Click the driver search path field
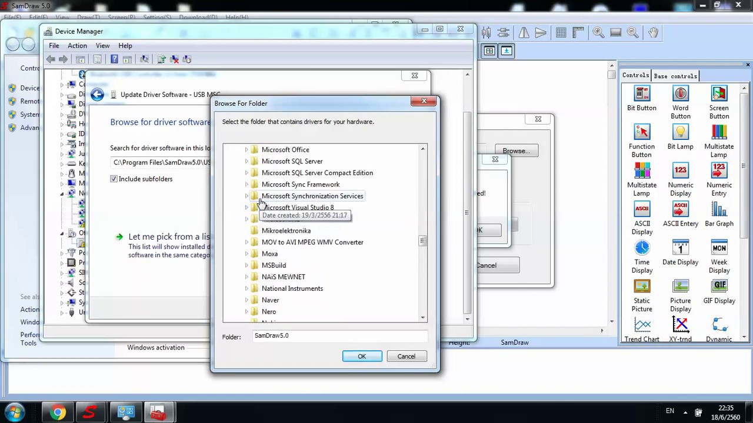Screen dimensions: 753x423 (161, 162)
